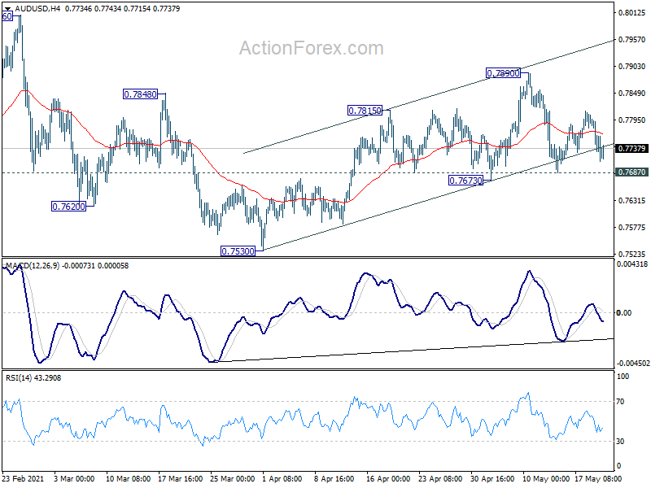Click the 25 Mar 00:00 time label
The height and width of the screenshot is (488, 651).
tap(233, 478)
